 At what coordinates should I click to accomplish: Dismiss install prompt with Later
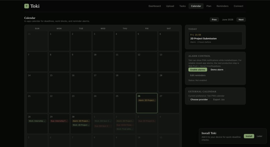pos(260,136)
